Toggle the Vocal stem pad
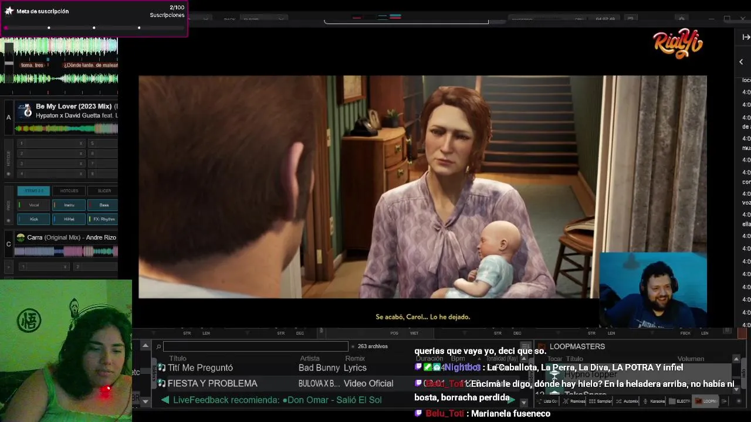This screenshot has width=751, height=422. coord(33,205)
